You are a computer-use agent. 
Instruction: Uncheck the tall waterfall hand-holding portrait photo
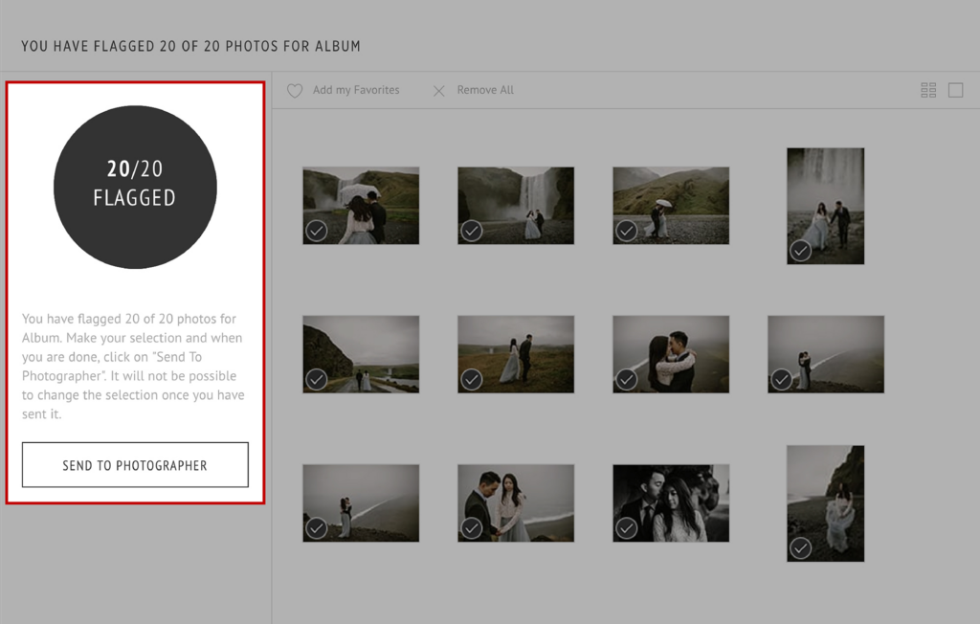pyautogui.click(x=800, y=251)
